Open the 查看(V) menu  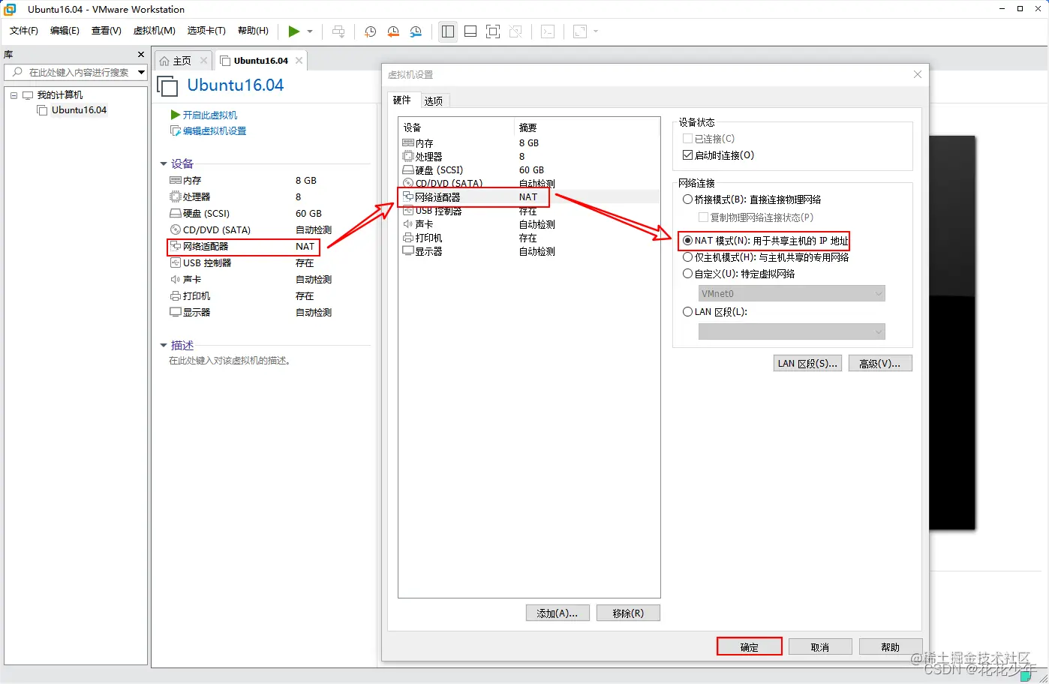tap(107, 31)
